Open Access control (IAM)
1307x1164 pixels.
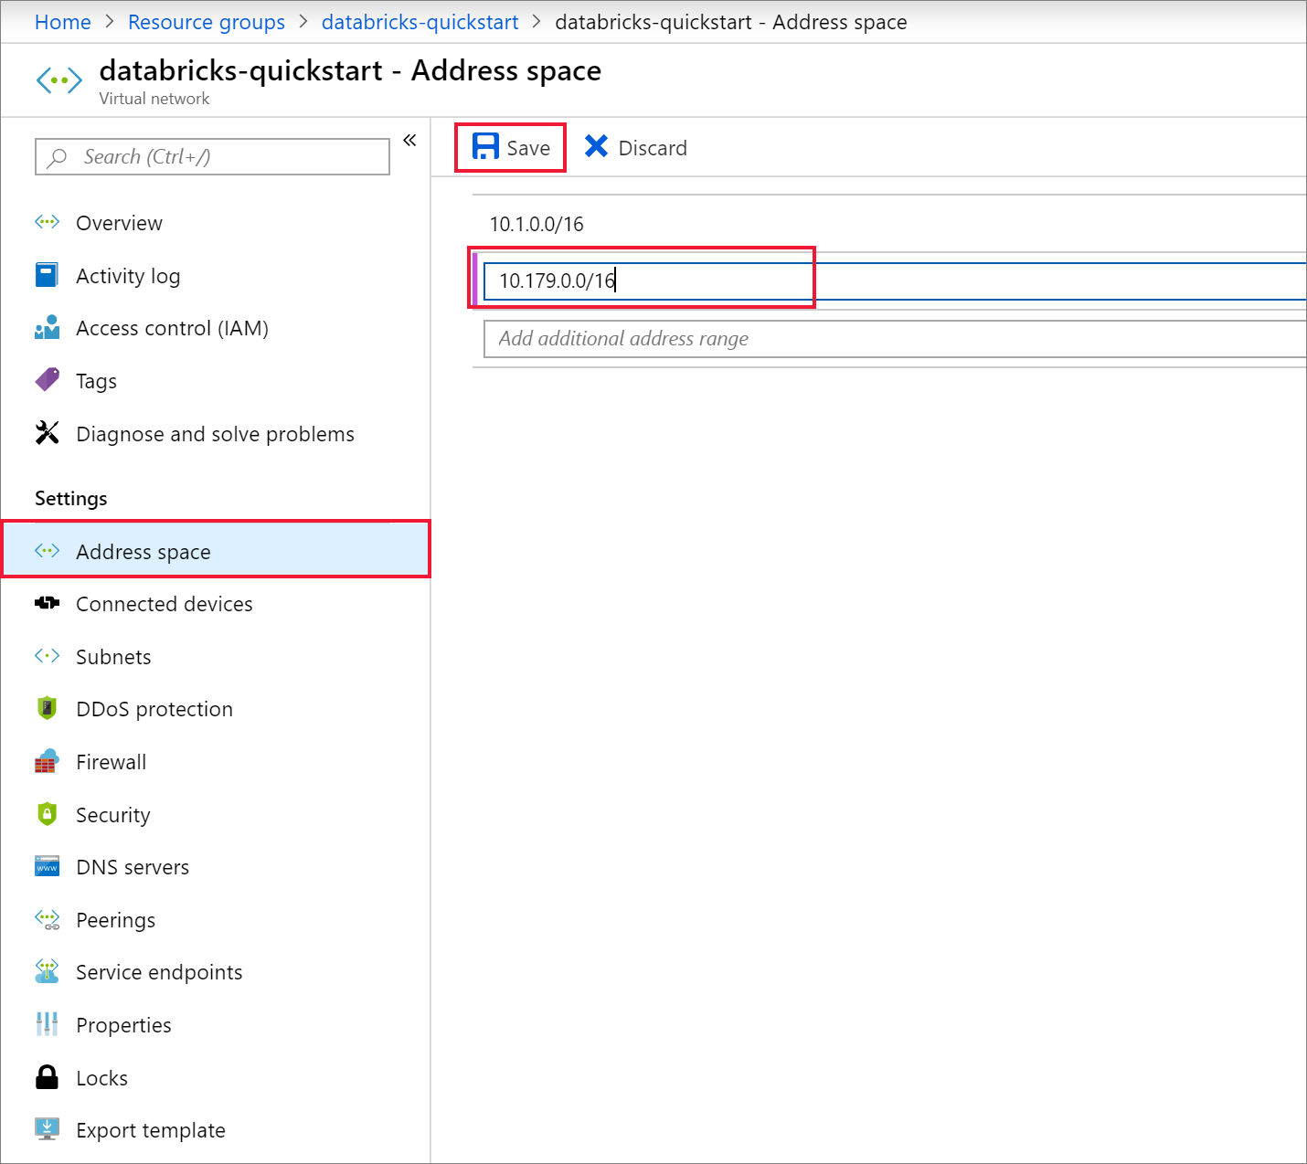[x=47, y=328]
